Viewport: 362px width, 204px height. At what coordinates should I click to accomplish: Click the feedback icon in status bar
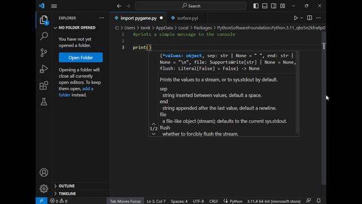pos(308,201)
